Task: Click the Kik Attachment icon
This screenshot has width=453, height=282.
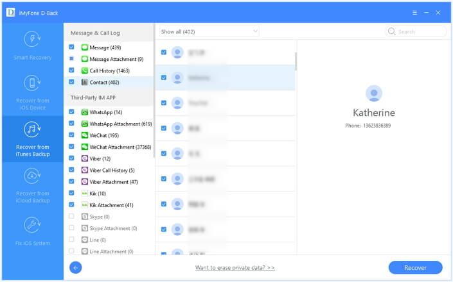Action: (84, 205)
